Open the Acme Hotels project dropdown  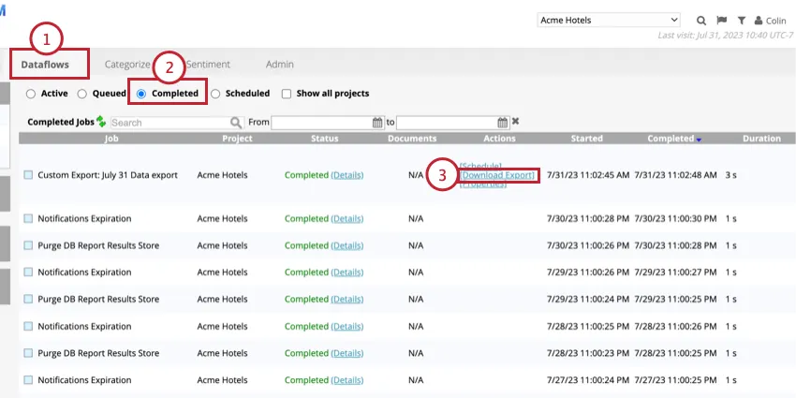(x=609, y=20)
